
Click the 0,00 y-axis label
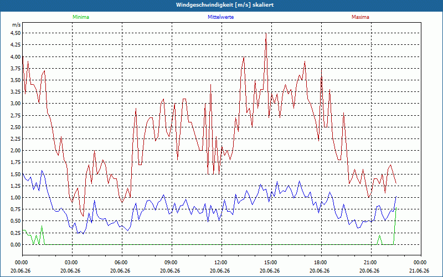coord(16,244)
